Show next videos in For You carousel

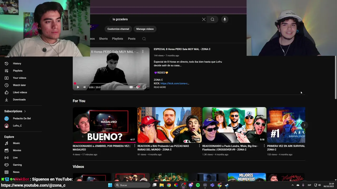[304, 125]
